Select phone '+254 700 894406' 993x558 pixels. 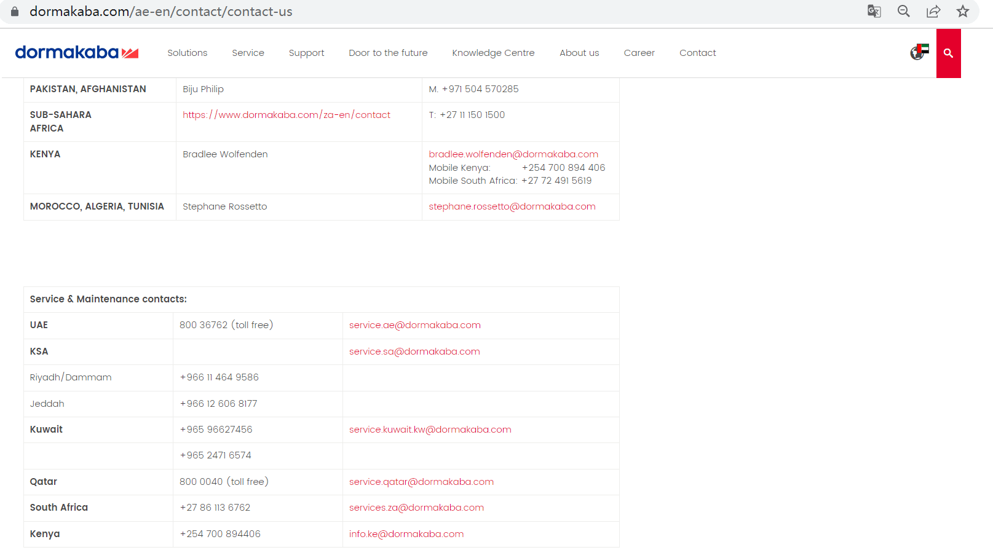[220, 534]
